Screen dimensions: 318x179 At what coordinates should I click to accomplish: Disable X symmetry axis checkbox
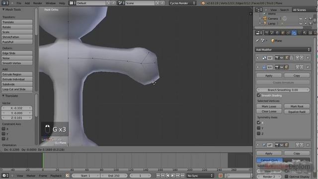click(258, 122)
